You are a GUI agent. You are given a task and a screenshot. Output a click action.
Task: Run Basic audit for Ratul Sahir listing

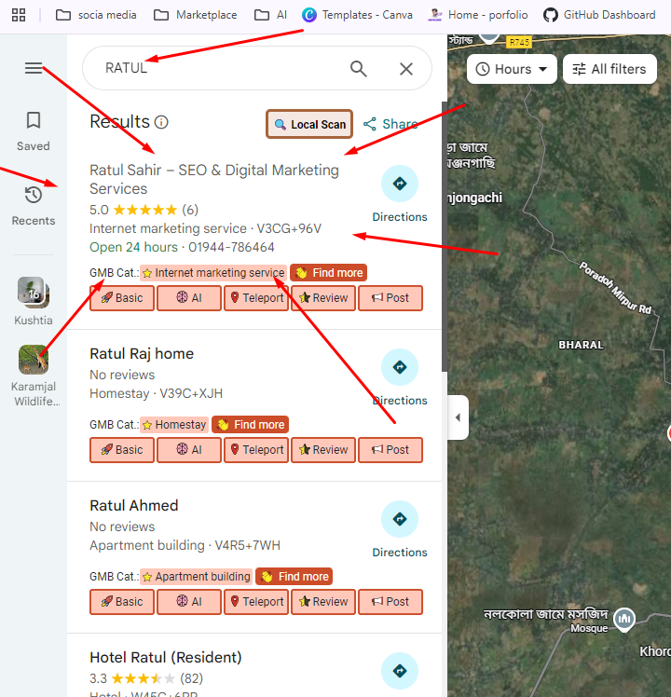(122, 298)
